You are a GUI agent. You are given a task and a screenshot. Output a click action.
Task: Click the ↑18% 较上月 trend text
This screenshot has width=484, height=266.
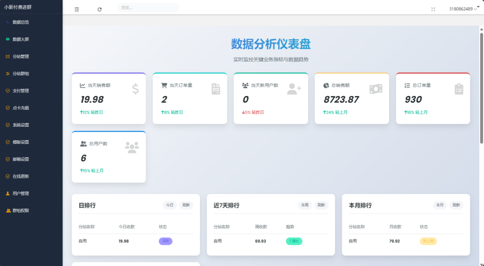click(x=416, y=113)
